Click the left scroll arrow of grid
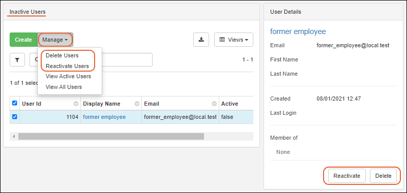Screen dimensions: 407x193 [14, 136]
